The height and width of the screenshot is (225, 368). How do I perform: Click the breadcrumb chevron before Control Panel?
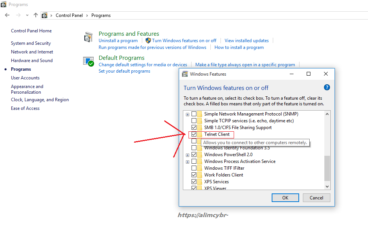[51, 15]
